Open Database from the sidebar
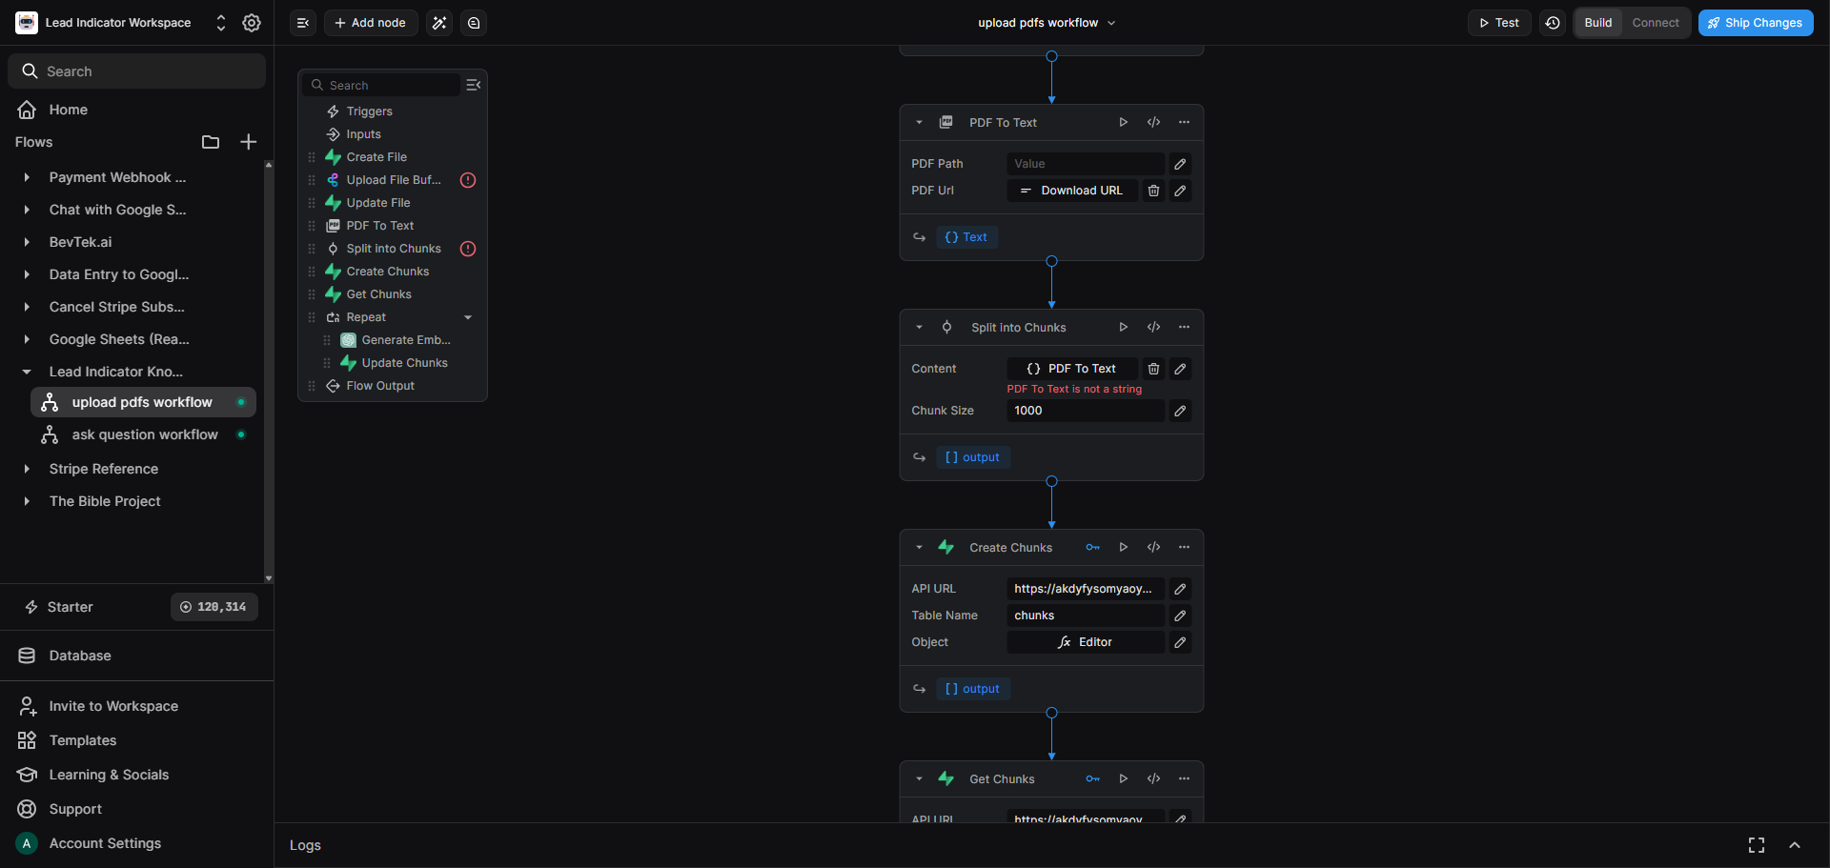The width and height of the screenshot is (1830, 868). (79, 656)
